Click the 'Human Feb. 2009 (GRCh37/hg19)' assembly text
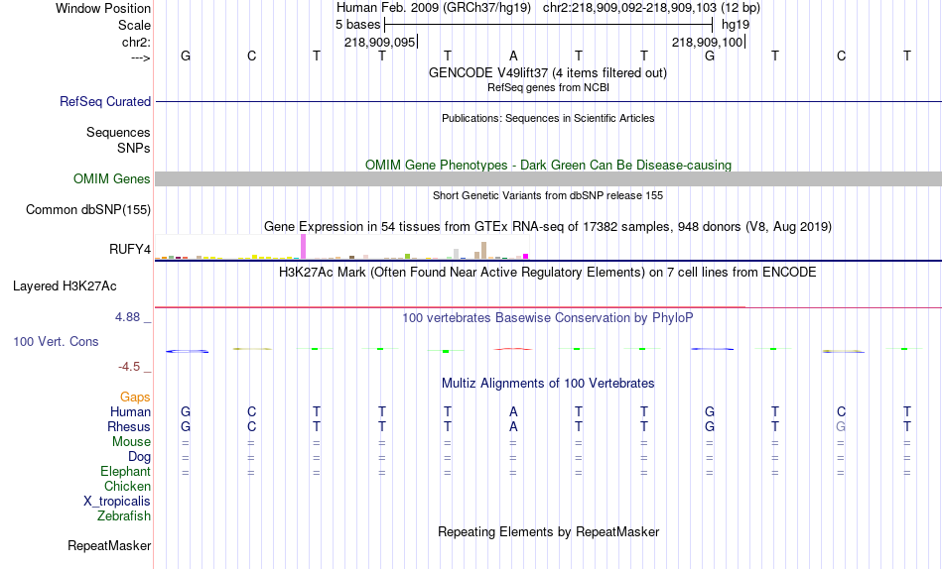This screenshot has width=943, height=569. coord(434,8)
